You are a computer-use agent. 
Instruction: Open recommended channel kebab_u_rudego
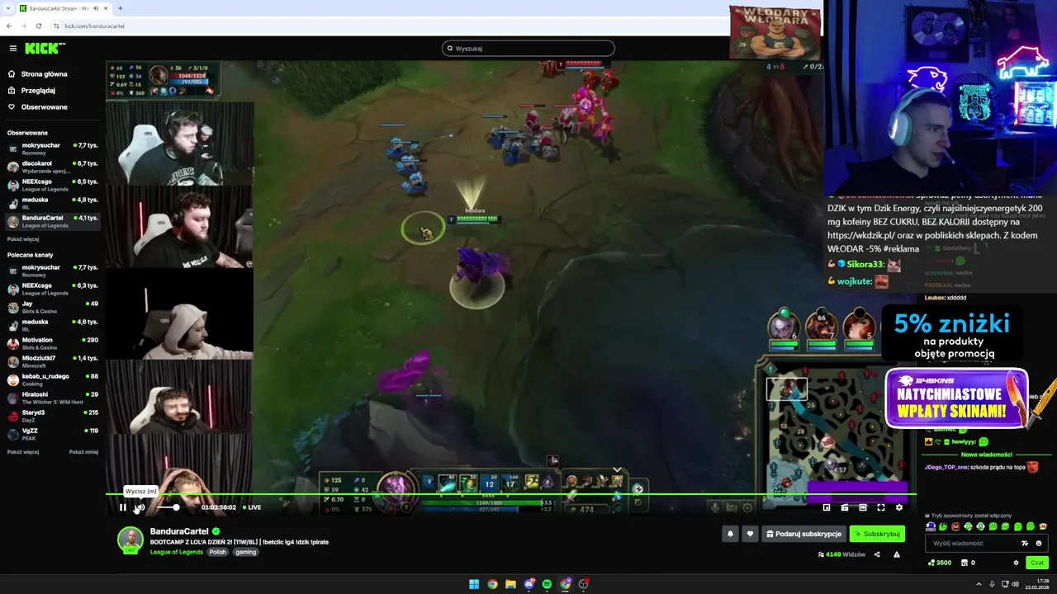click(53, 379)
